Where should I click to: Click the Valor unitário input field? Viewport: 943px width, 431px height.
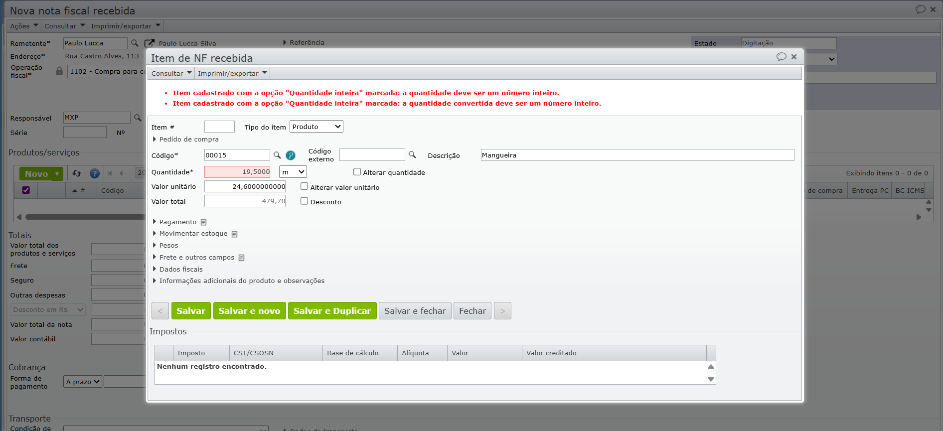pos(245,186)
